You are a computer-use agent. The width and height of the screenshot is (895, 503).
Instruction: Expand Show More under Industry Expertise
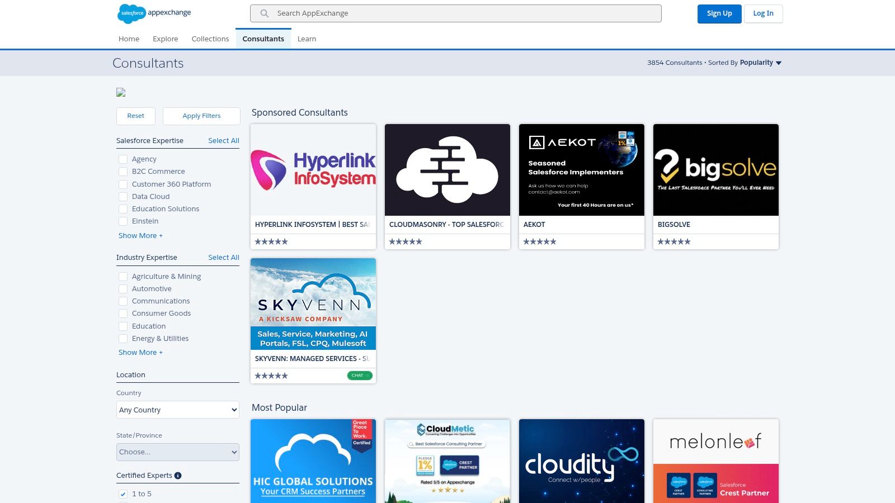140,352
